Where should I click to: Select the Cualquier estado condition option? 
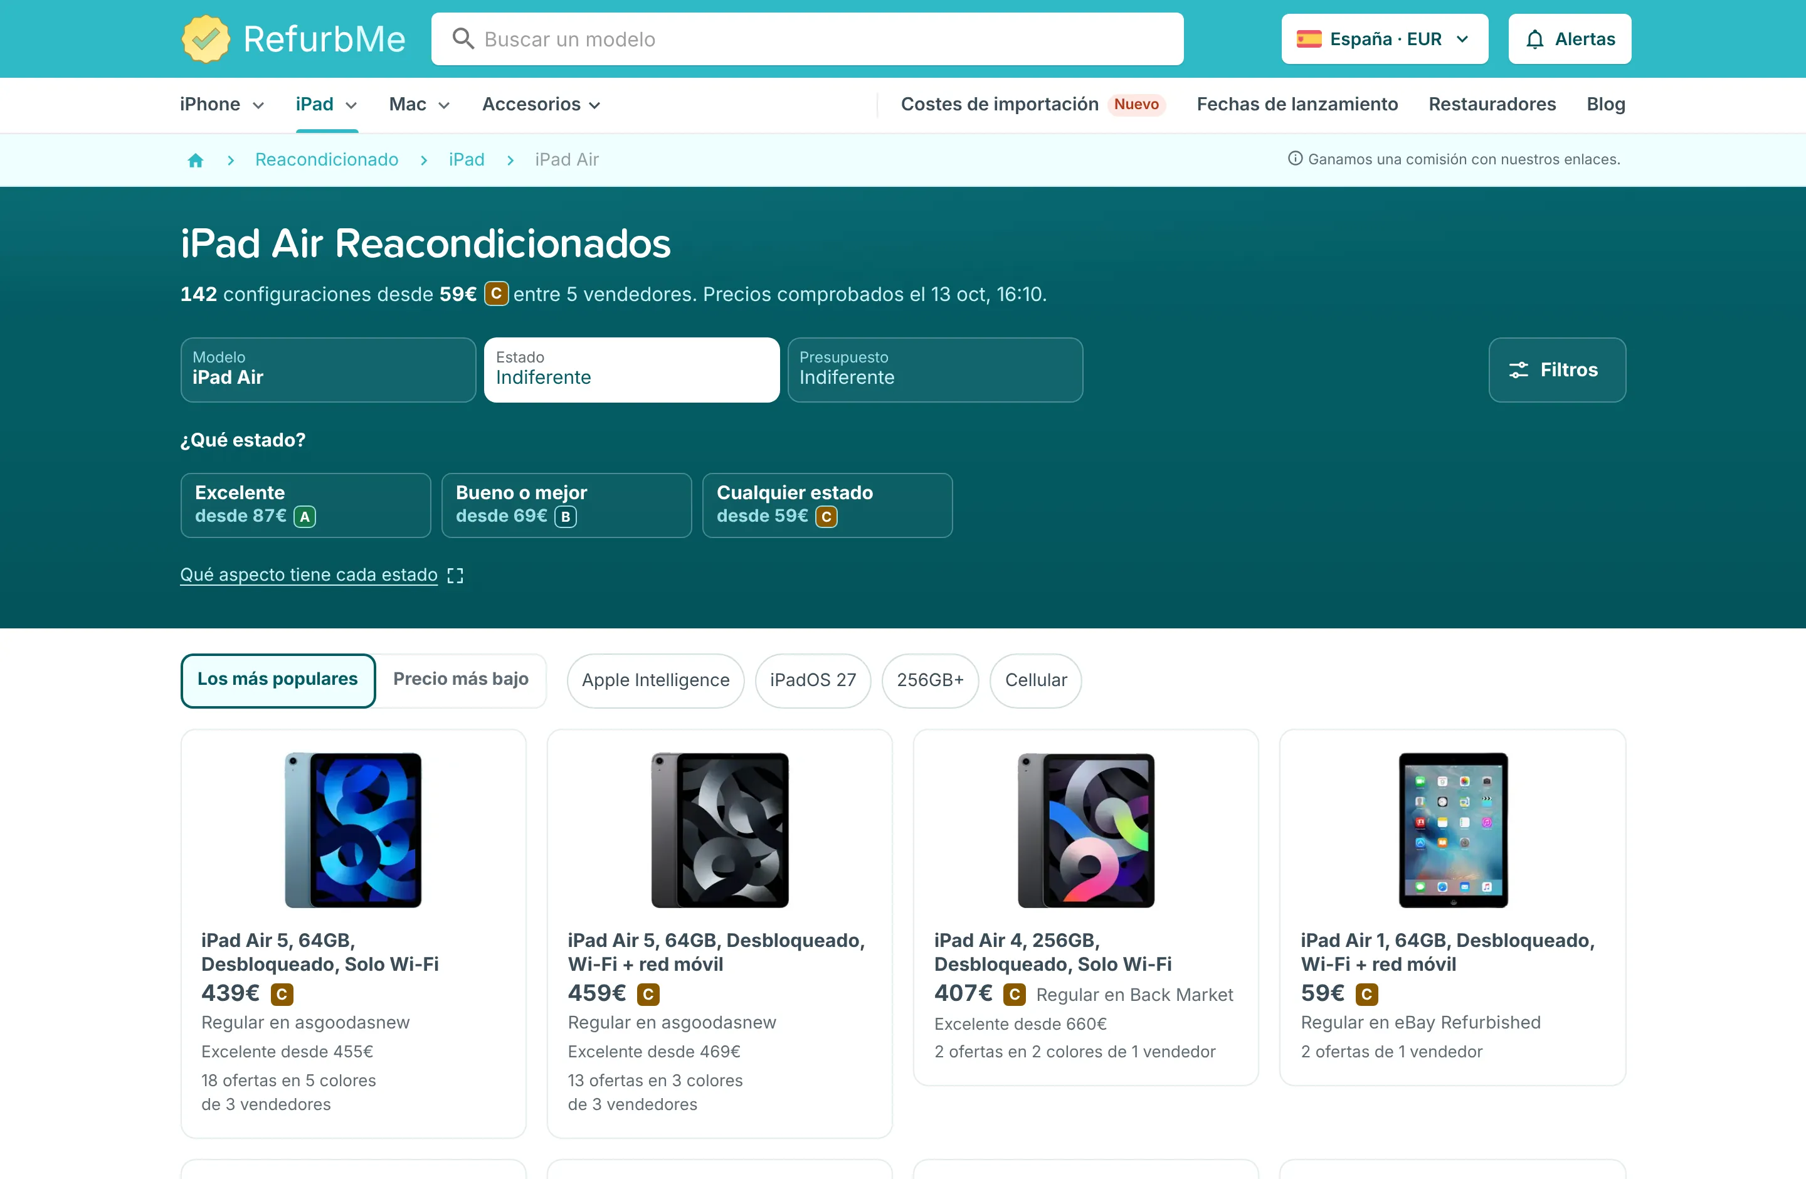(x=828, y=505)
